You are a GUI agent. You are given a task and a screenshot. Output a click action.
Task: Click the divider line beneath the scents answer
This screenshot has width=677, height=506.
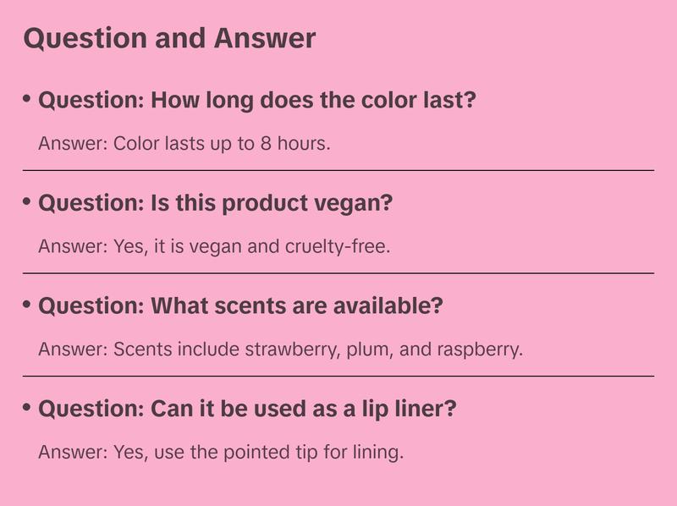click(x=338, y=376)
